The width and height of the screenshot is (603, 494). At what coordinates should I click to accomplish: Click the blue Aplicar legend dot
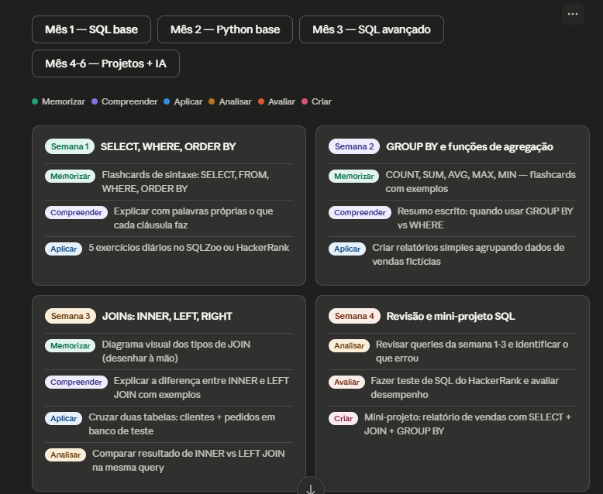click(x=167, y=101)
